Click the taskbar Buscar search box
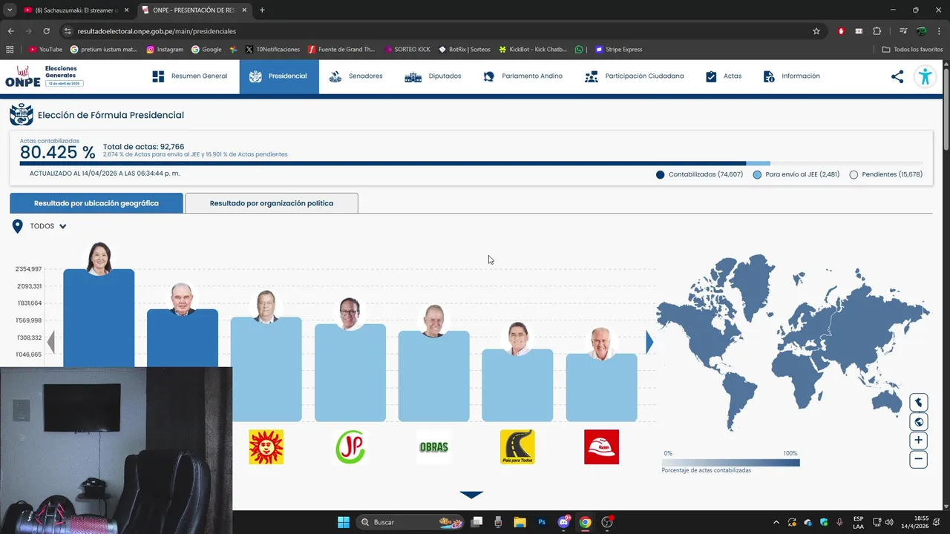Viewport: 950px width, 534px height. tap(411, 522)
